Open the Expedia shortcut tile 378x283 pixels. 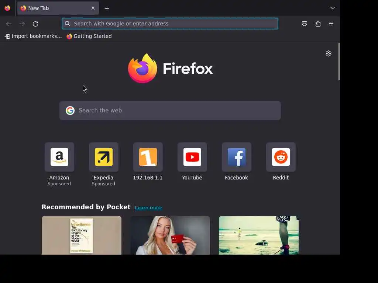pyautogui.click(x=104, y=157)
